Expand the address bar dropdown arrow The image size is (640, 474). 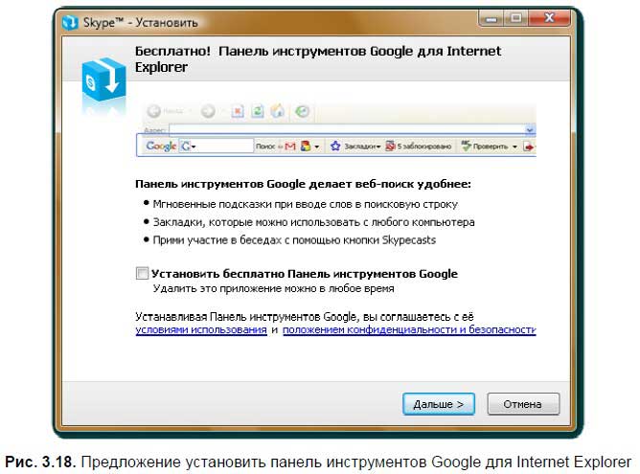[530, 127]
